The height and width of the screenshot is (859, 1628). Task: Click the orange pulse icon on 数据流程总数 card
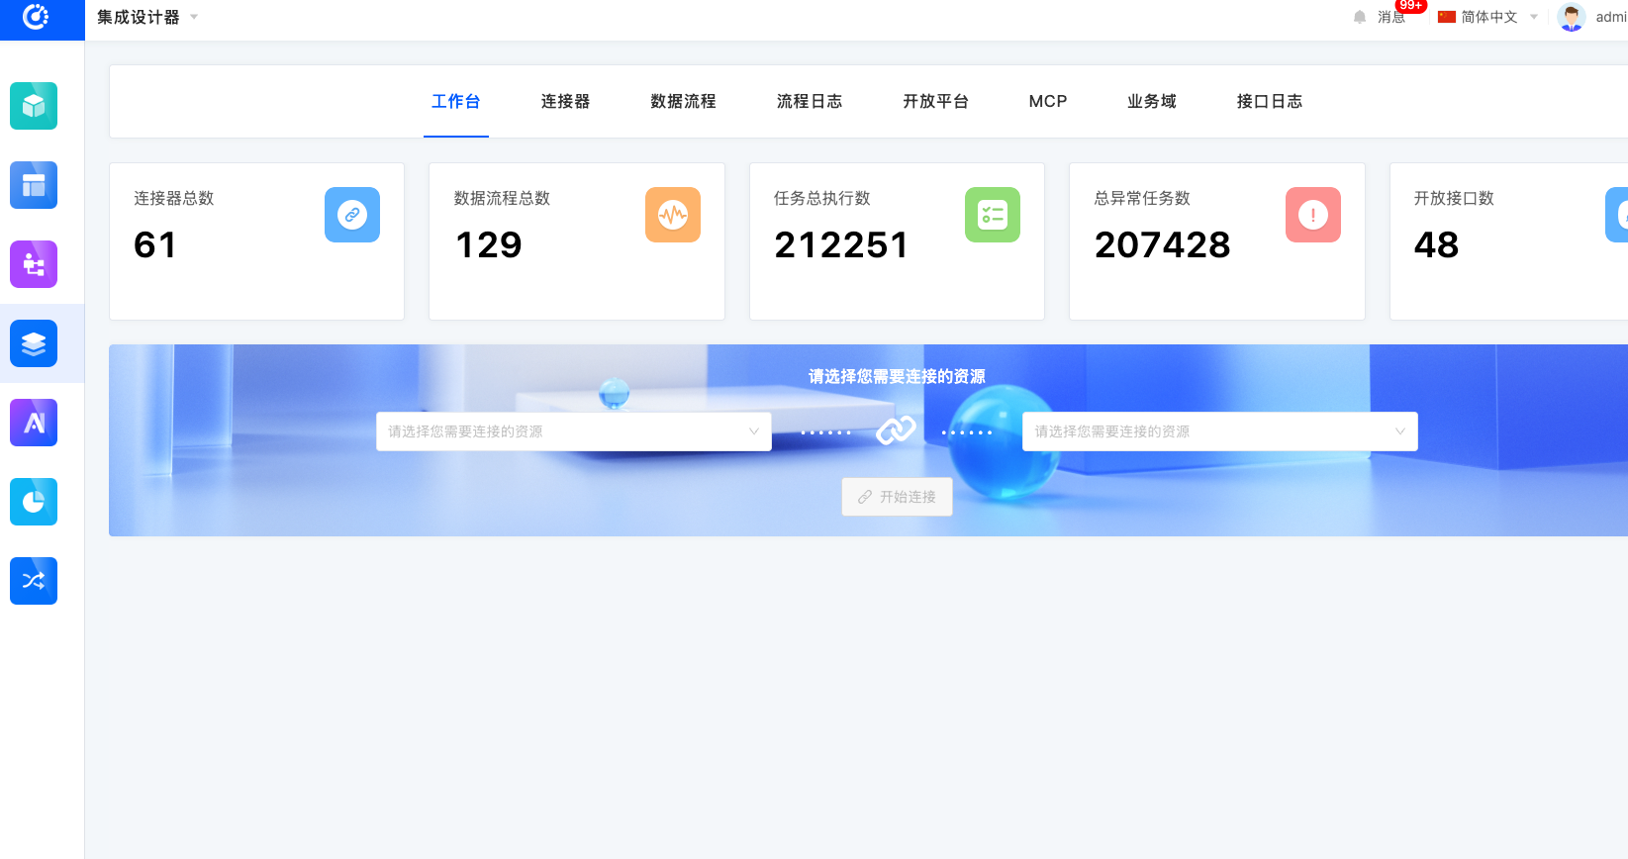(673, 215)
